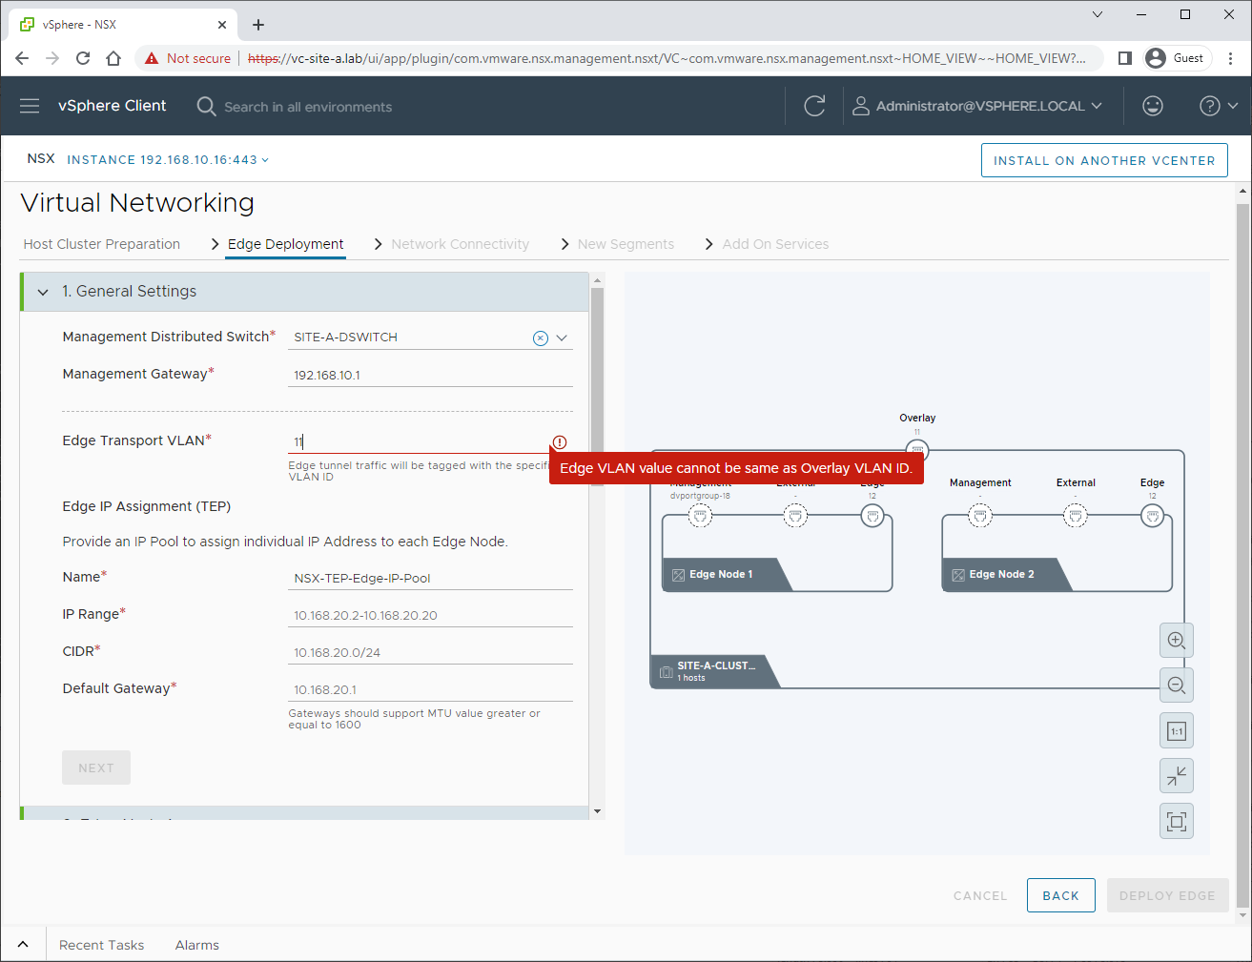Collapse the General Settings section

[43, 292]
